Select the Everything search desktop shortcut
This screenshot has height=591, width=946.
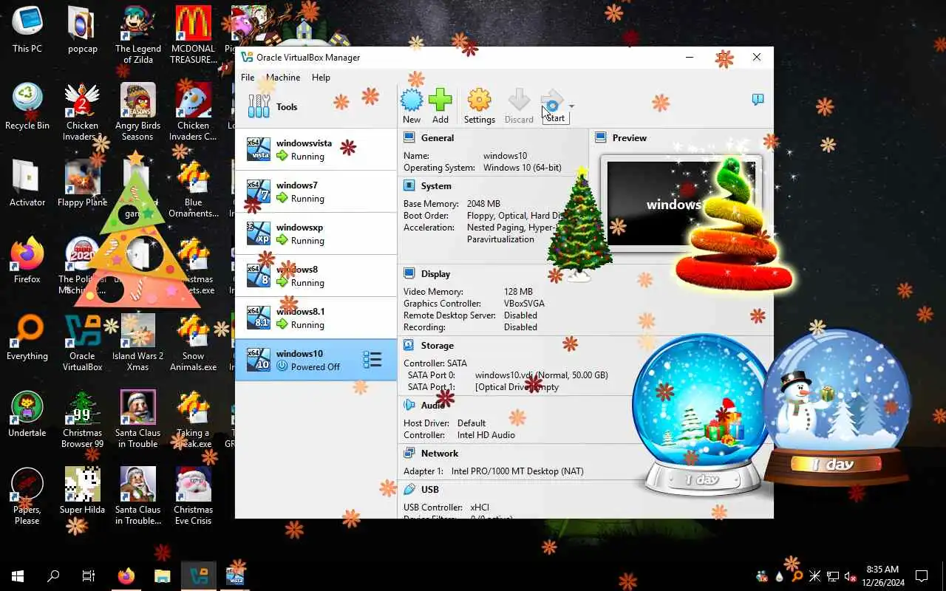(27, 338)
